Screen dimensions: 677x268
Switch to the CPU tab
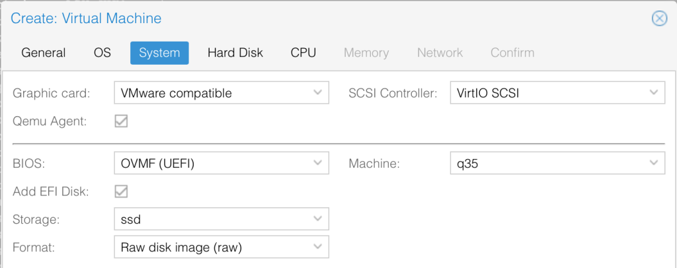coord(303,53)
